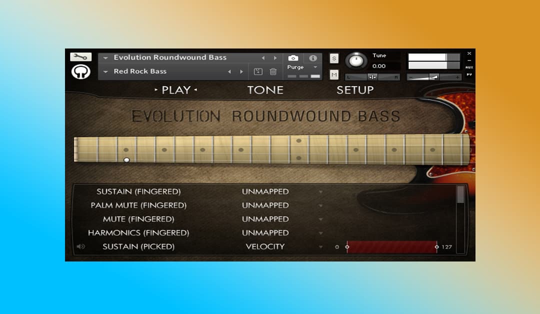The height and width of the screenshot is (314, 540).
Task: Open the Purge dropdown menu
Action: [x=315, y=67]
